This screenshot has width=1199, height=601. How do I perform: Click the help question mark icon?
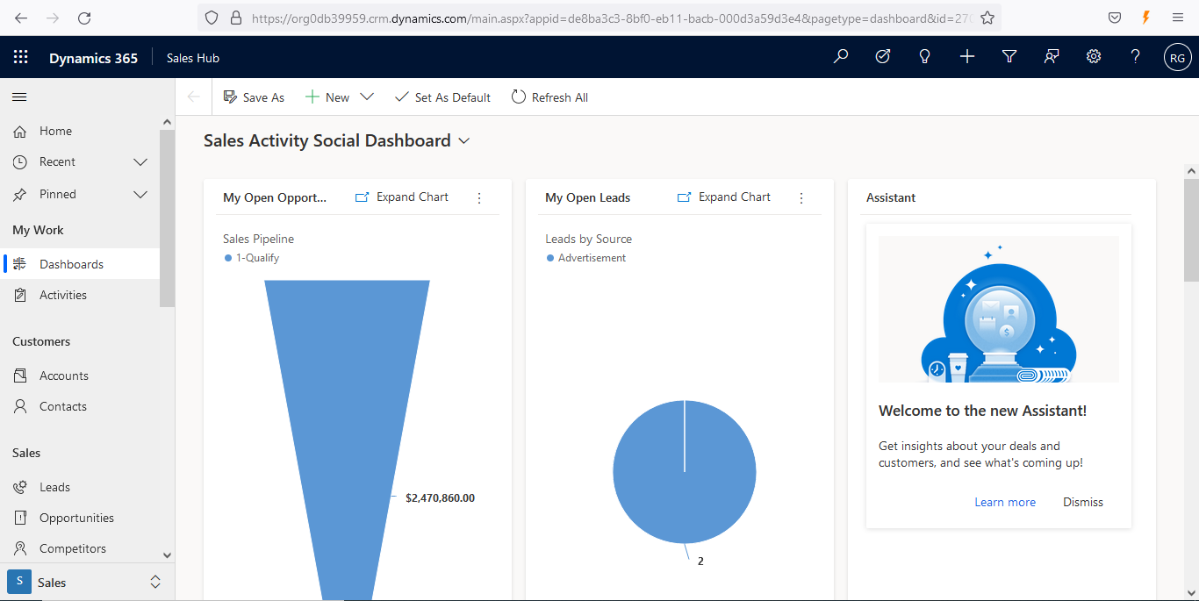pos(1135,56)
